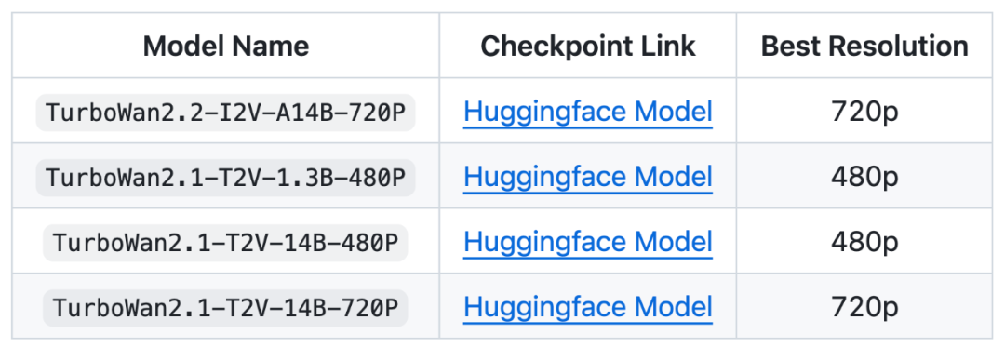
Task: Open Huggingface Model link for TurboWan2.1-T2V-14B-480P
Action: (x=588, y=242)
